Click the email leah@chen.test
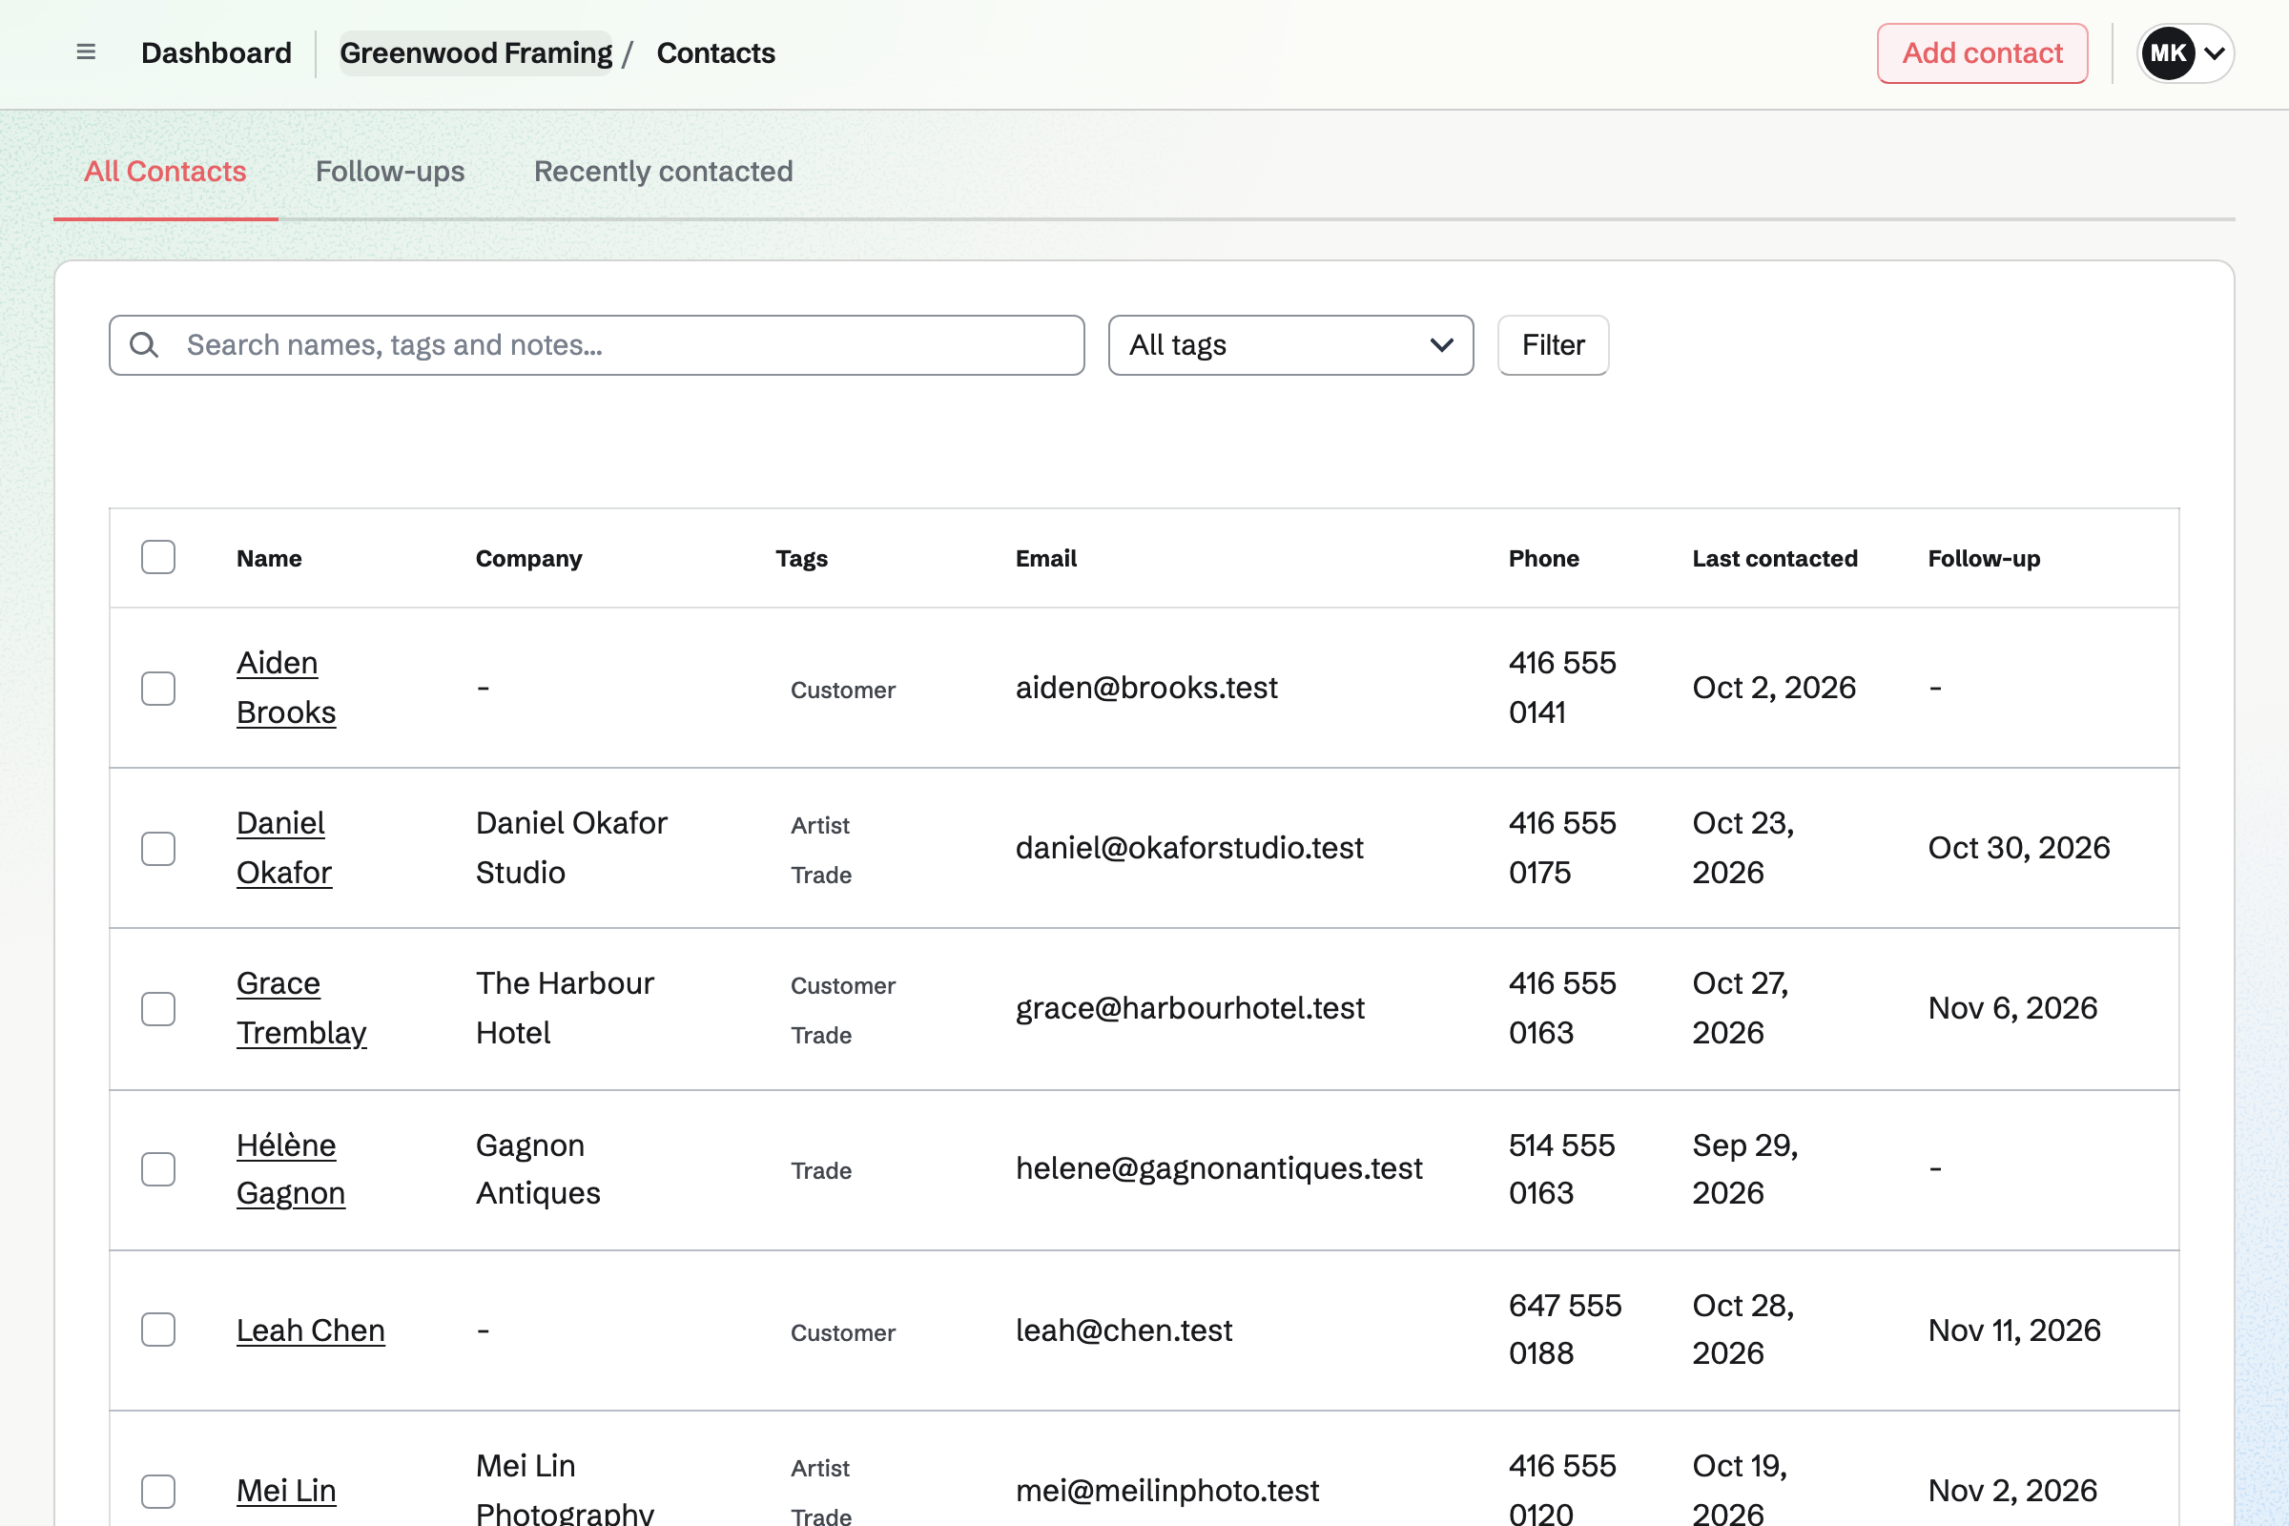The height and width of the screenshot is (1526, 2289). pos(1124,1330)
